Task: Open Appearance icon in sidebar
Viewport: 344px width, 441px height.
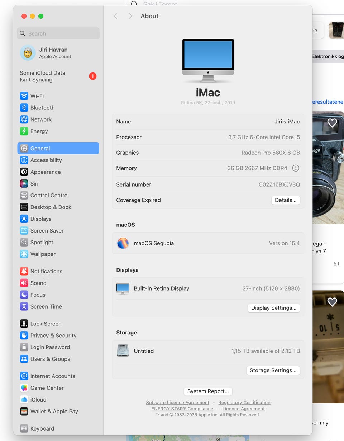Action: [x=24, y=172]
